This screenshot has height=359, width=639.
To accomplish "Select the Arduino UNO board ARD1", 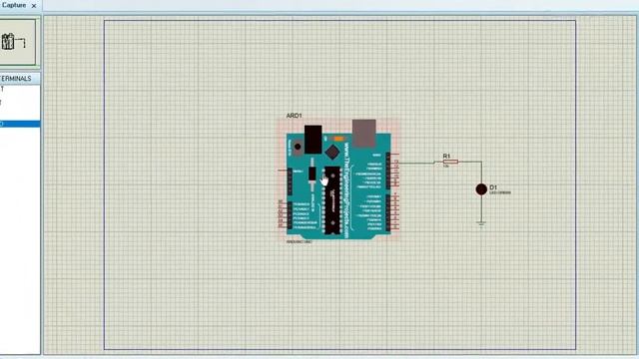I will click(x=338, y=180).
